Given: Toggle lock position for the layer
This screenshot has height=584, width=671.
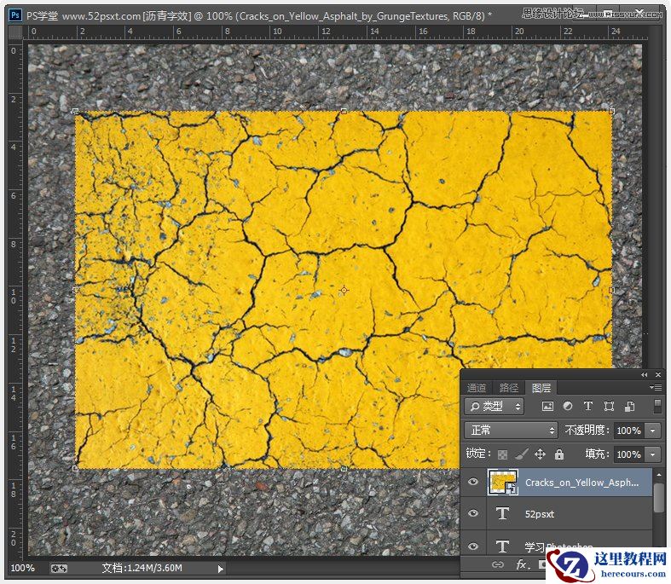Looking at the screenshot, I should tap(540, 454).
